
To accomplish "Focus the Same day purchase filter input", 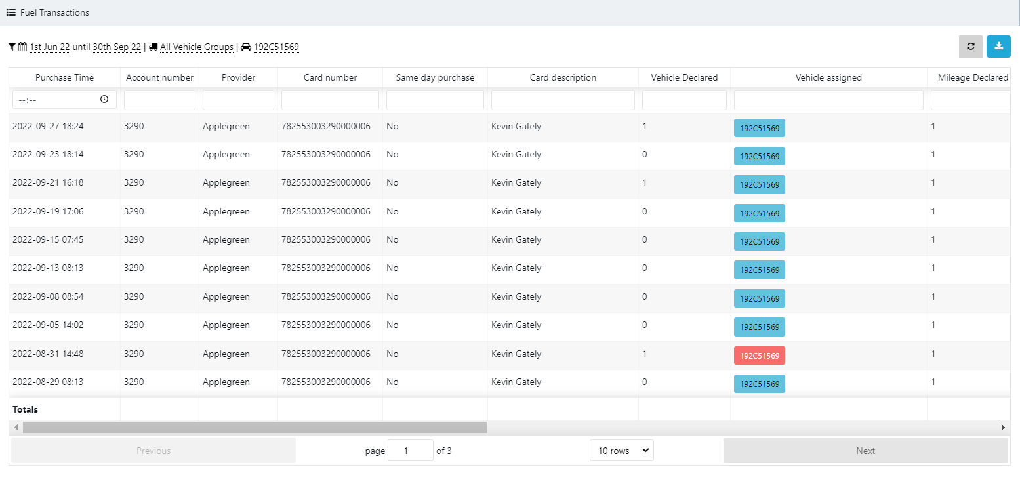I will pyautogui.click(x=436, y=100).
